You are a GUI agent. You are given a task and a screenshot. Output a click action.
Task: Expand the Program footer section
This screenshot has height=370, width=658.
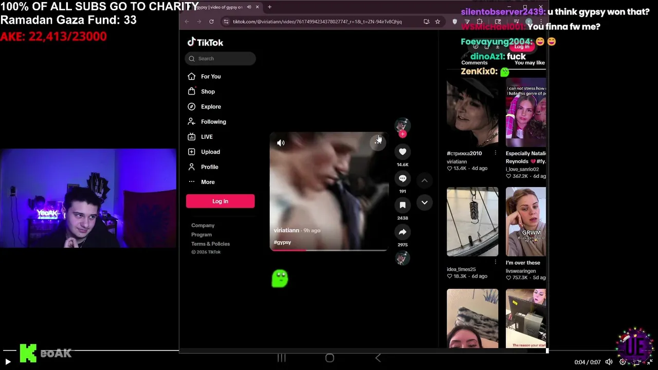click(202, 235)
